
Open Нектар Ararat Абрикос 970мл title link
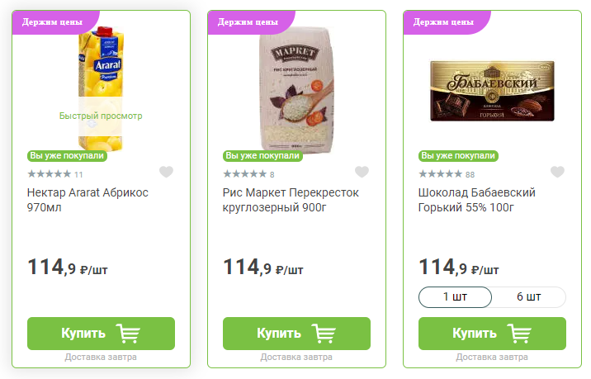87,200
